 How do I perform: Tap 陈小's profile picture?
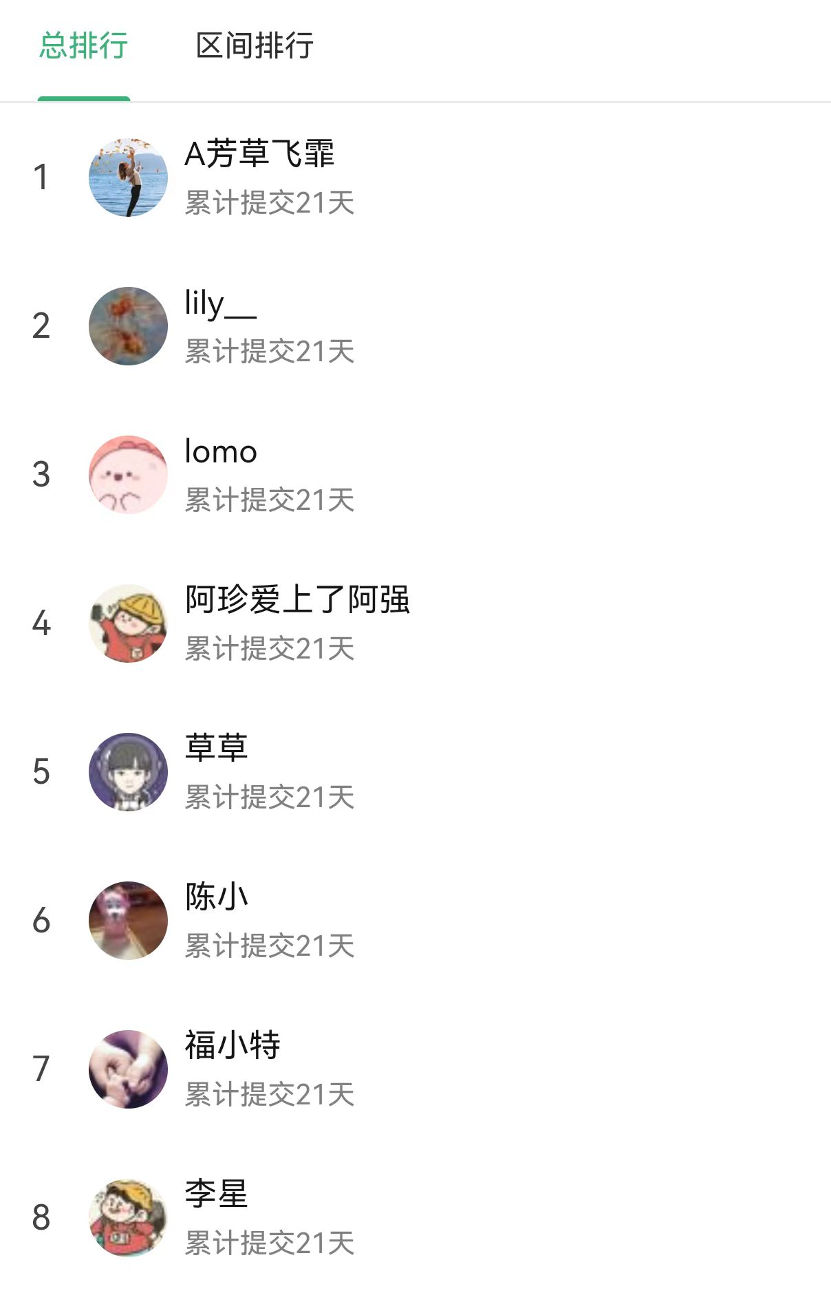click(128, 920)
